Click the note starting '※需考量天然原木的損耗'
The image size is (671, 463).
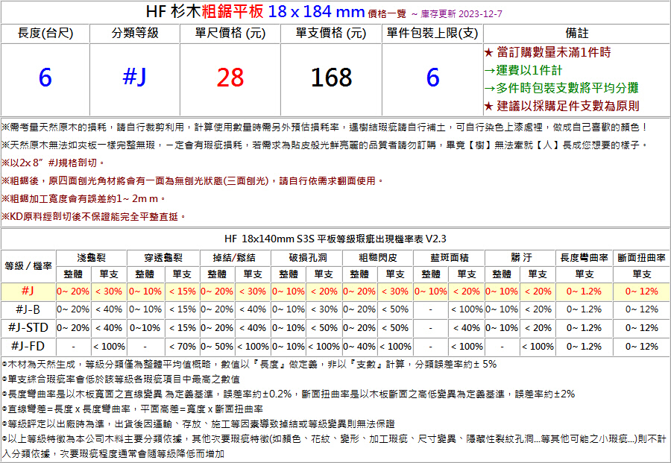(325, 127)
